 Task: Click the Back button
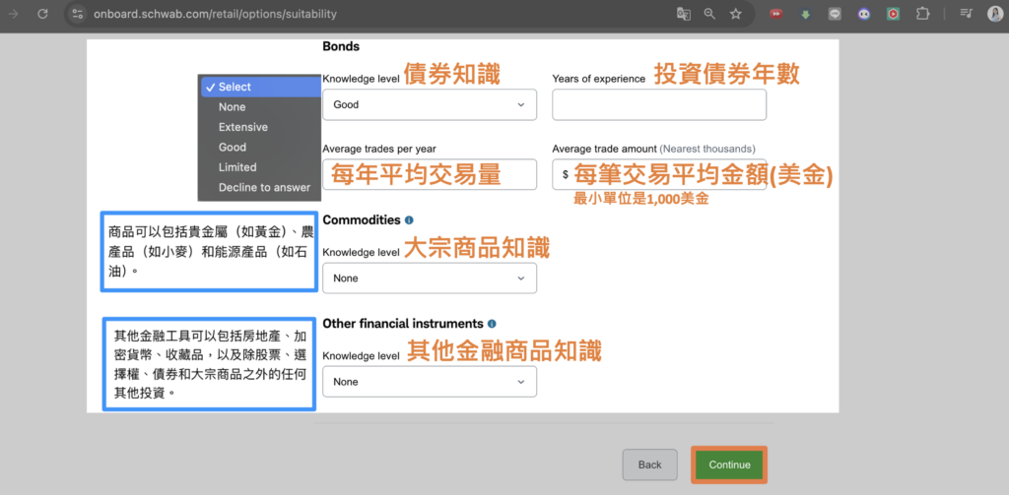pos(649,464)
